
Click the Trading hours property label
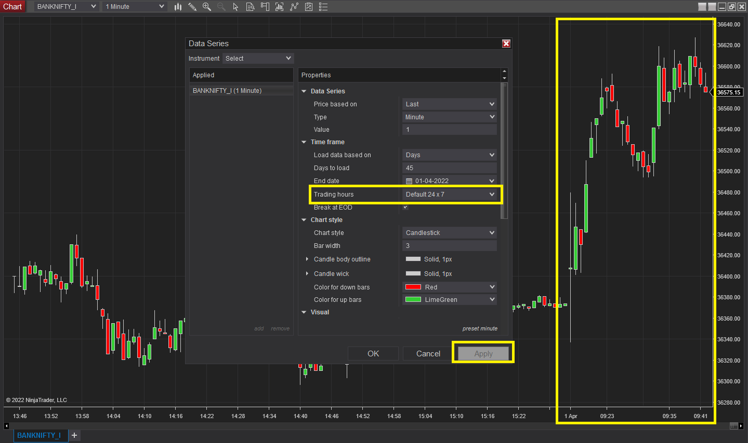pos(334,195)
